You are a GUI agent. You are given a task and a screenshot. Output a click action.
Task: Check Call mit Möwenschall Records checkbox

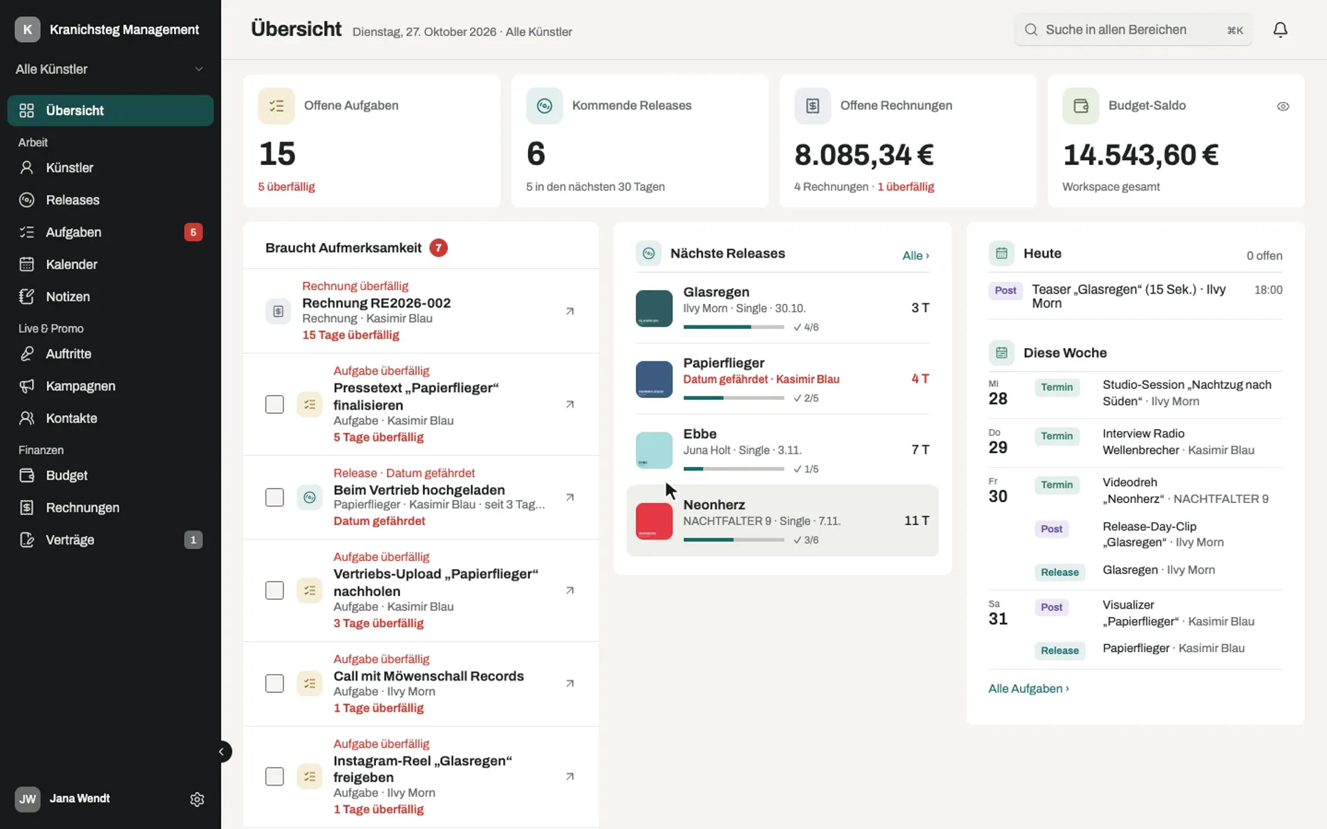(x=274, y=683)
